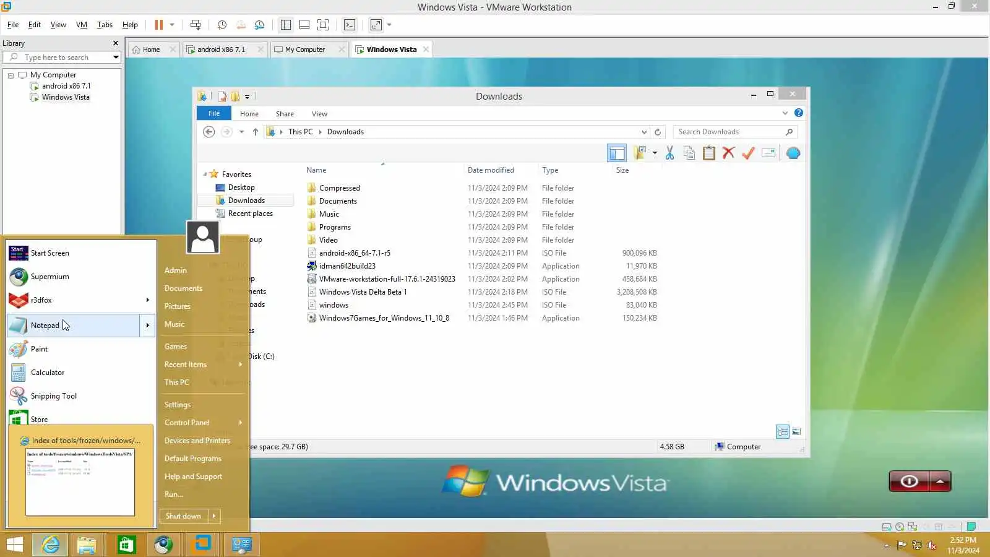Select Windows Vista in the library tree
990x557 pixels.
coord(66,97)
